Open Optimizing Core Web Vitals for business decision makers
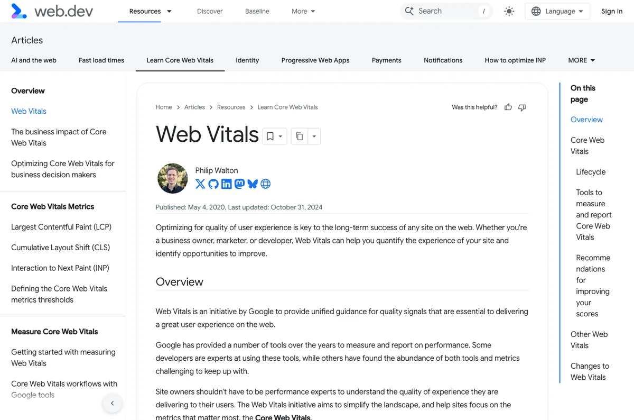The width and height of the screenshot is (634, 420). click(63, 169)
